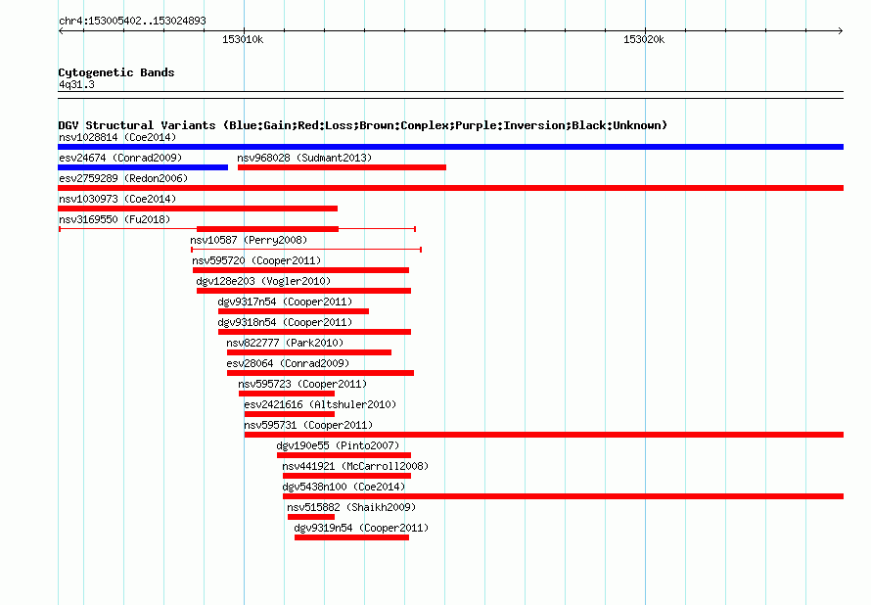
Task: Open the esv24674 (Conrad2009) variant label
Action: (120, 158)
